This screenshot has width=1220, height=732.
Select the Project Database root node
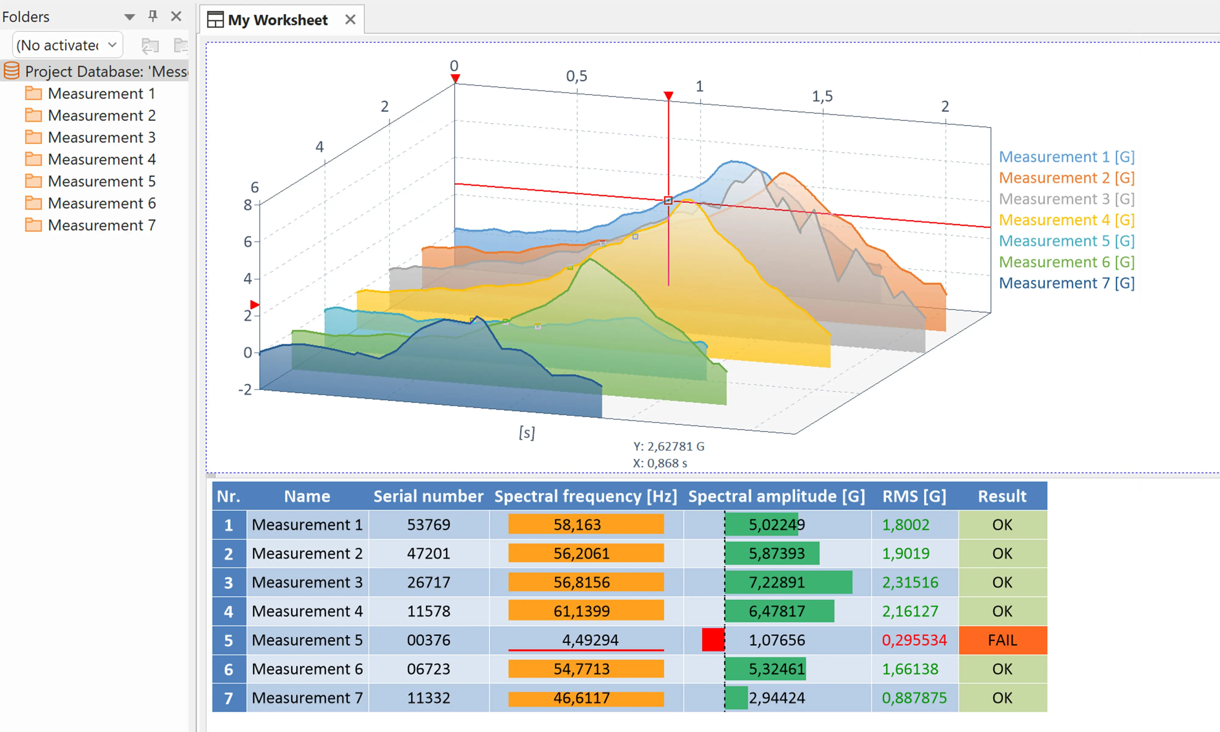106,72
